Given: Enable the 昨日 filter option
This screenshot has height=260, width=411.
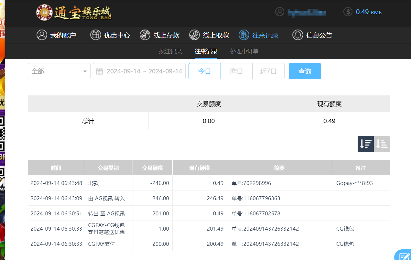Looking at the screenshot, I should (236, 71).
